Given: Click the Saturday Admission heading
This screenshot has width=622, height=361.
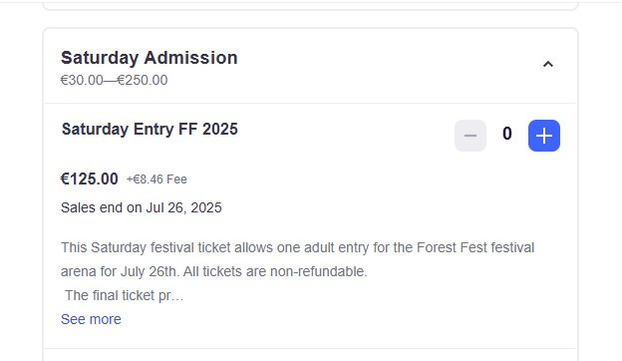Looking at the screenshot, I should (x=150, y=58).
